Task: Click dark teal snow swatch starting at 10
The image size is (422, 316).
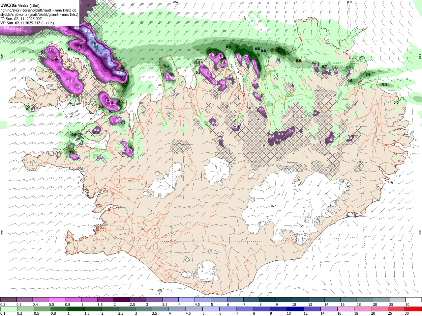Action: point(300,300)
